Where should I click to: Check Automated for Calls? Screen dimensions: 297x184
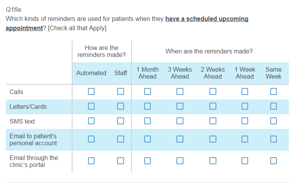pos(91,91)
